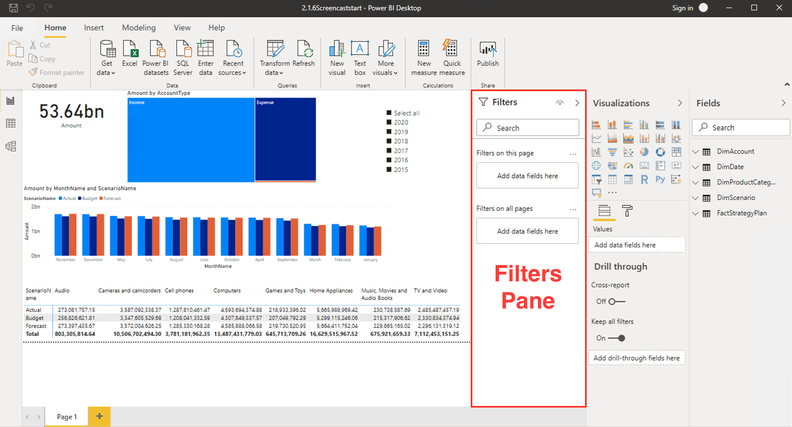Publish the report

pos(488,53)
